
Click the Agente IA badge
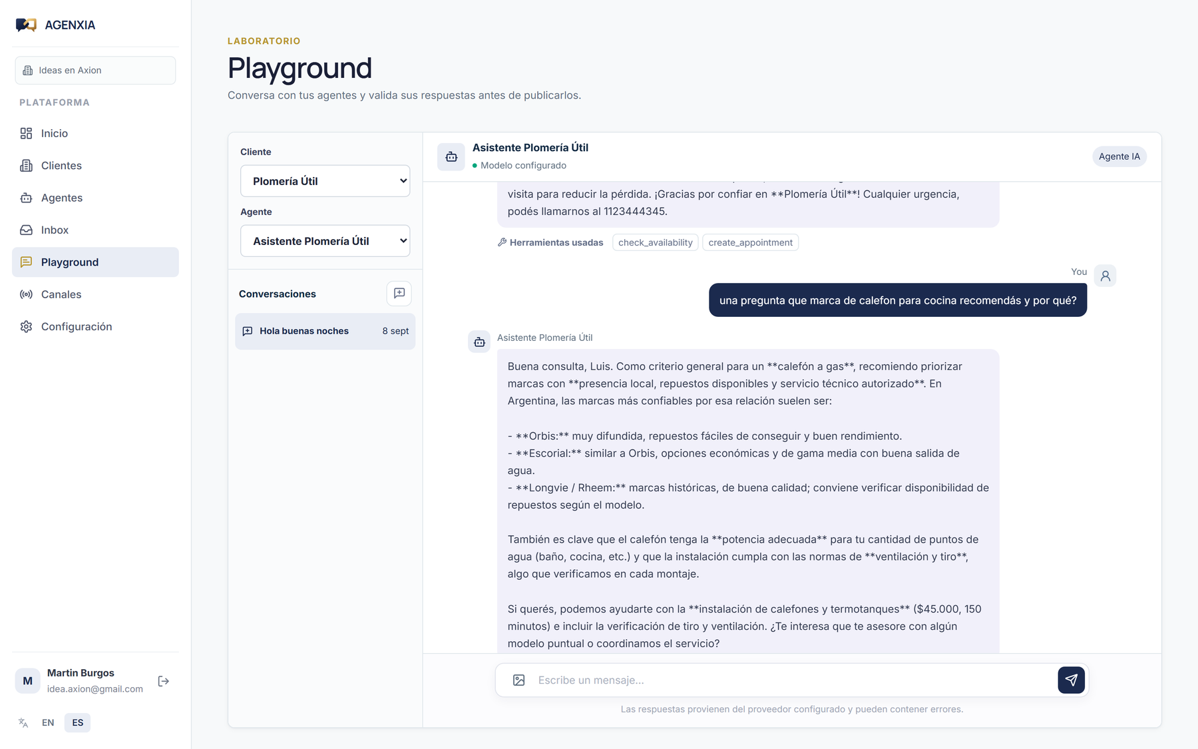tap(1119, 156)
